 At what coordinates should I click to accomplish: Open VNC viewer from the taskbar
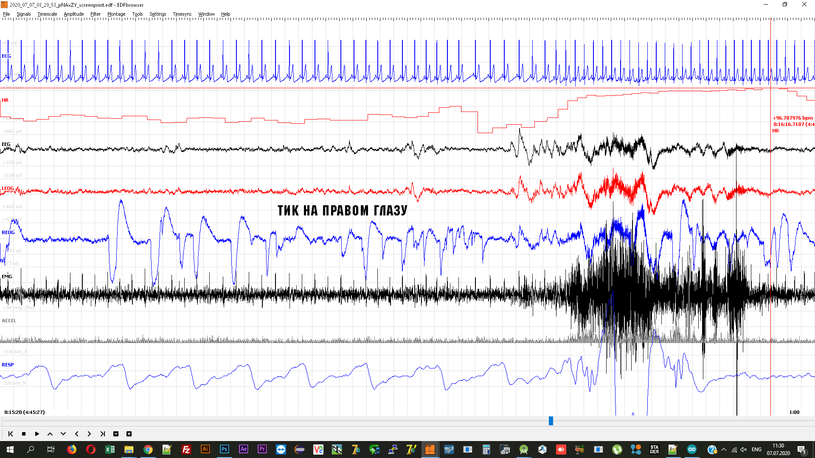click(x=318, y=450)
